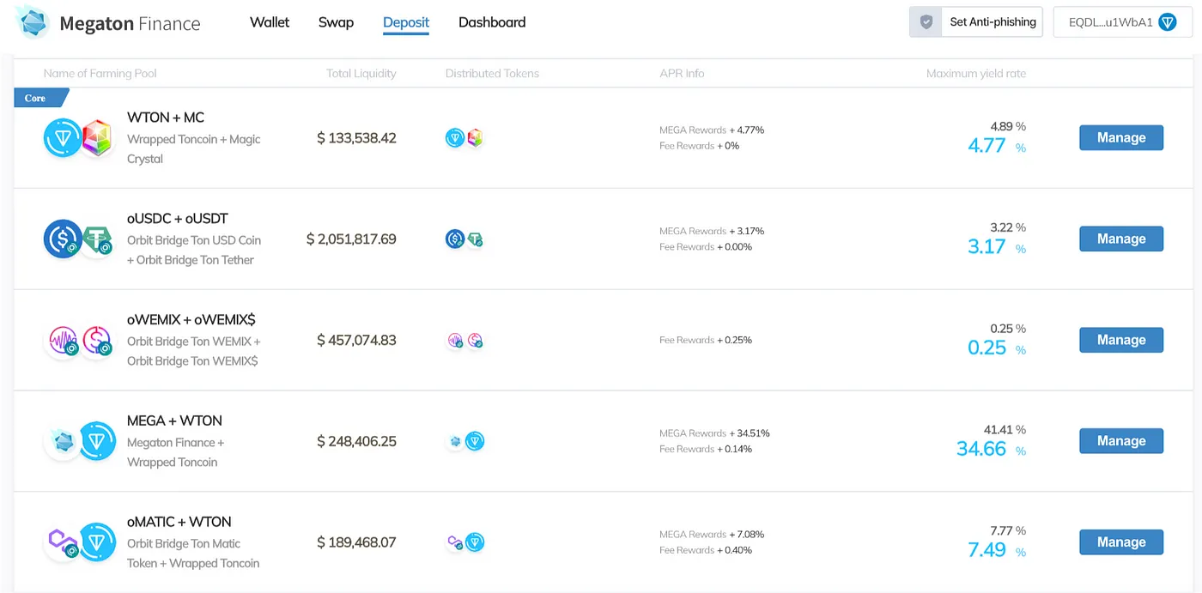Click small oWEMIX$ distributed token icon

[x=475, y=340]
